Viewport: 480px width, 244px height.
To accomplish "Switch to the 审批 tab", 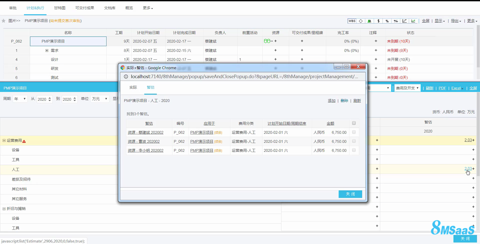I will pos(13,8).
